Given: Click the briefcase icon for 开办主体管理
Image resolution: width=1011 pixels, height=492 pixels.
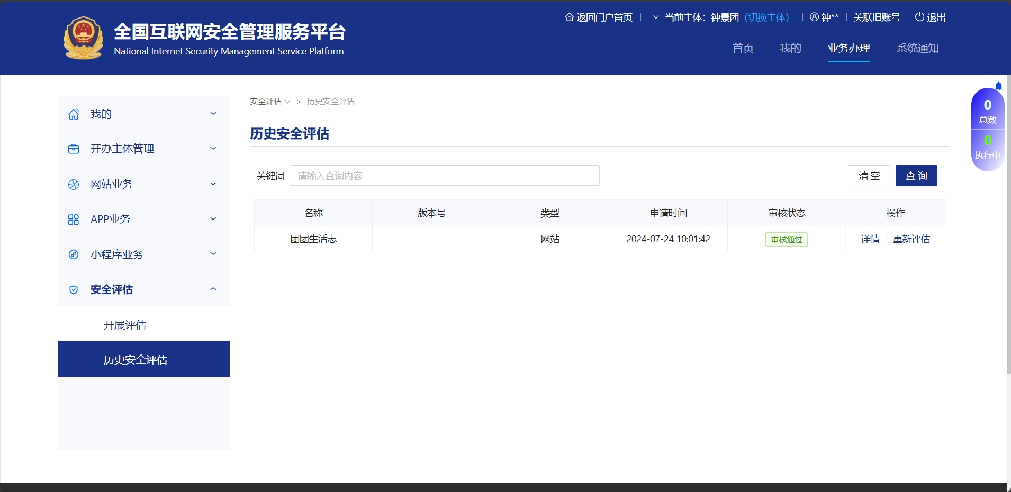Looking at the screenshot, I should pyautogui.click(x=74, y=149).
